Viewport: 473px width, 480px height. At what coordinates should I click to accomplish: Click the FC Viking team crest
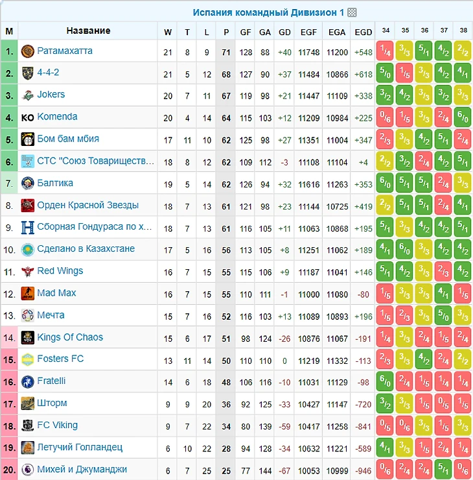pos(27,426)
